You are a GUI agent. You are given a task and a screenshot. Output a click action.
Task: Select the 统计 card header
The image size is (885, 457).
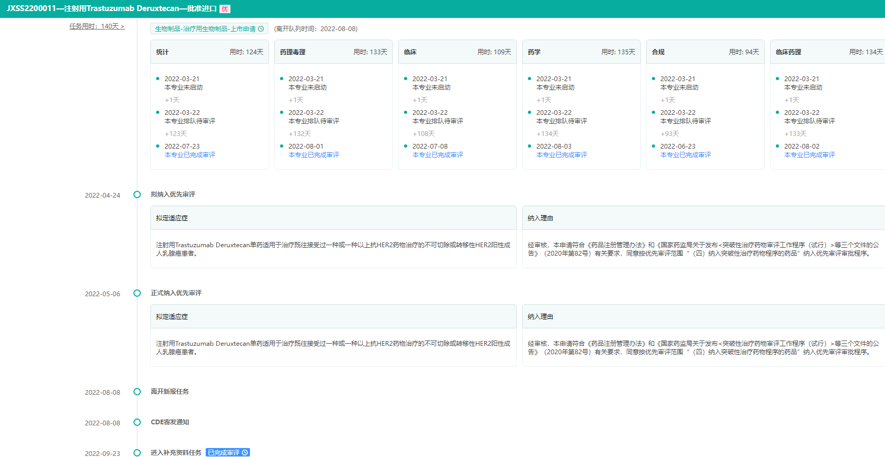(x=209, y=52)
